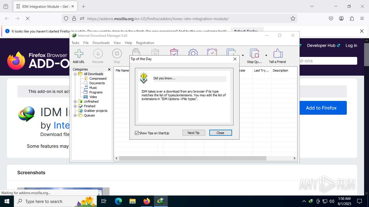The width and height of the screenshot is (369, 207).
Task: Click the Microsoft Edge taskbar icon
Action: 118,201
